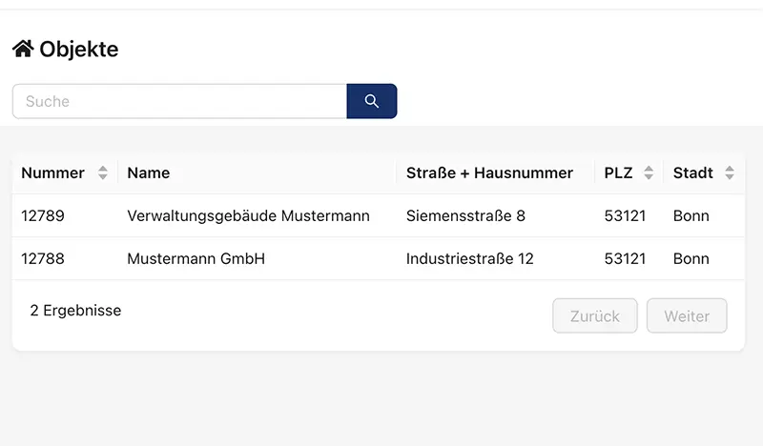This screenshot has width=763, height=446.
Task: Focus the Suche search field
Action: [179, 101]
